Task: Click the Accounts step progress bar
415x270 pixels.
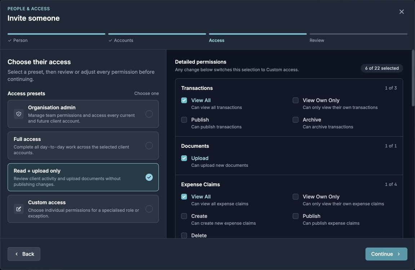Action: 157,34
